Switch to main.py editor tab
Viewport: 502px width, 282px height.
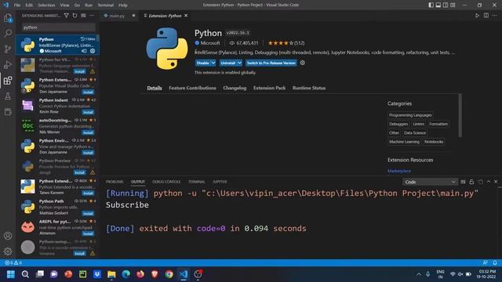[x=117, y=16]
